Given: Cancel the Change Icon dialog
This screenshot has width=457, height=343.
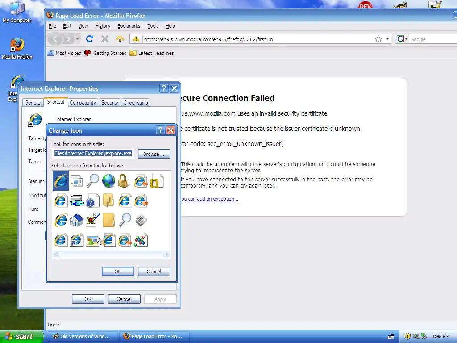Looking at the screenshot, I should (154, 272).
